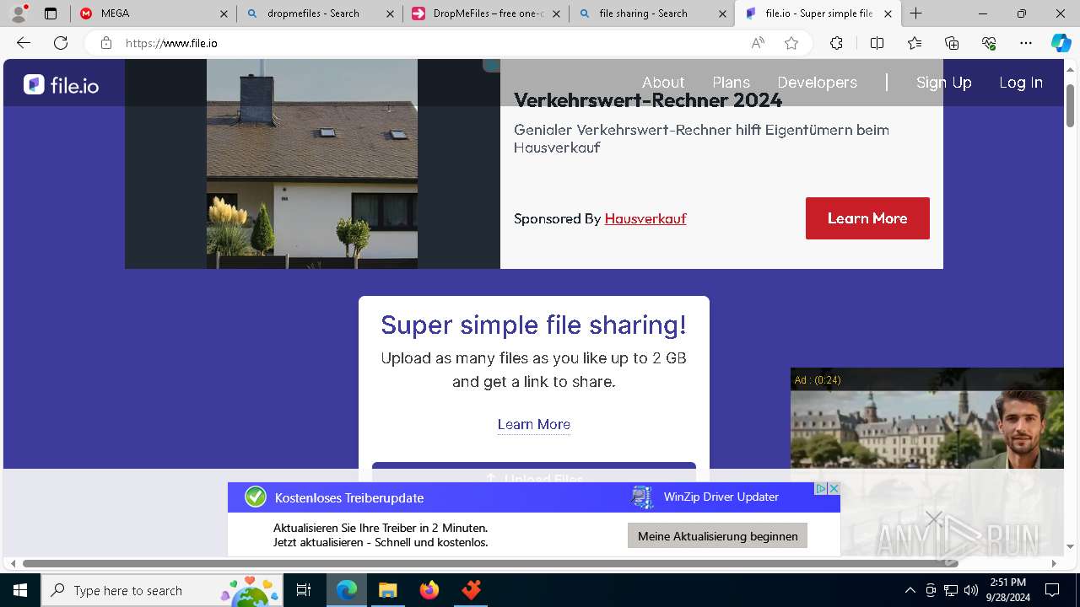Open Microsoft Edge from taskbar

[x=347, y=590]
